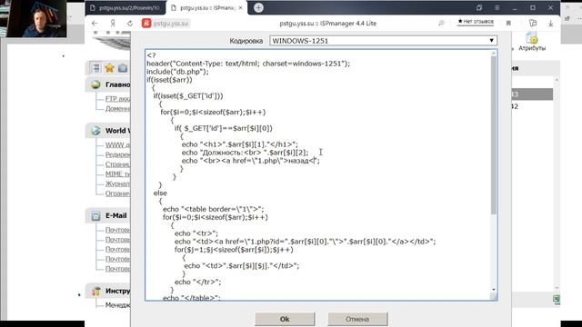The width and height of the screenshot is (582, 327).
Task: Click the Атрибуты toolbar icon
Action: point(532,42)
